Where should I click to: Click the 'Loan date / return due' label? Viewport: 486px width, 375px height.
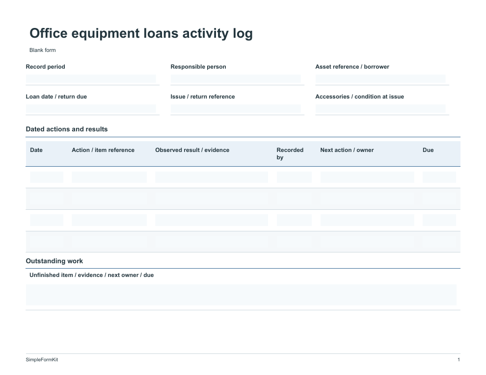(56, 97)
